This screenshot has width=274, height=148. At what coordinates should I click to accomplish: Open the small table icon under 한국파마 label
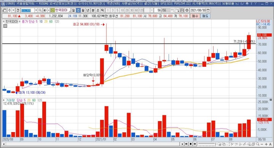[5, 26]
